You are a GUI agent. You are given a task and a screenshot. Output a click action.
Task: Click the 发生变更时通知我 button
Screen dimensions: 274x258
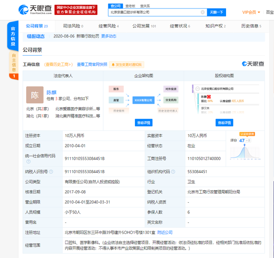point(127,65)
